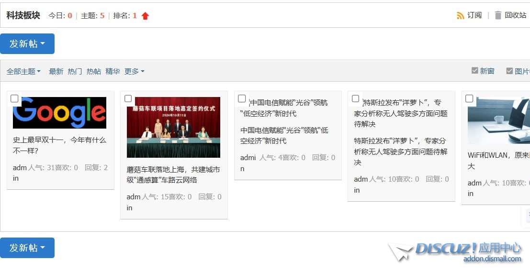Image resolution: width=530 pixels, height=271 pixels.
Task: Click the 最新 sort link
Action: (x=56, y=71)
